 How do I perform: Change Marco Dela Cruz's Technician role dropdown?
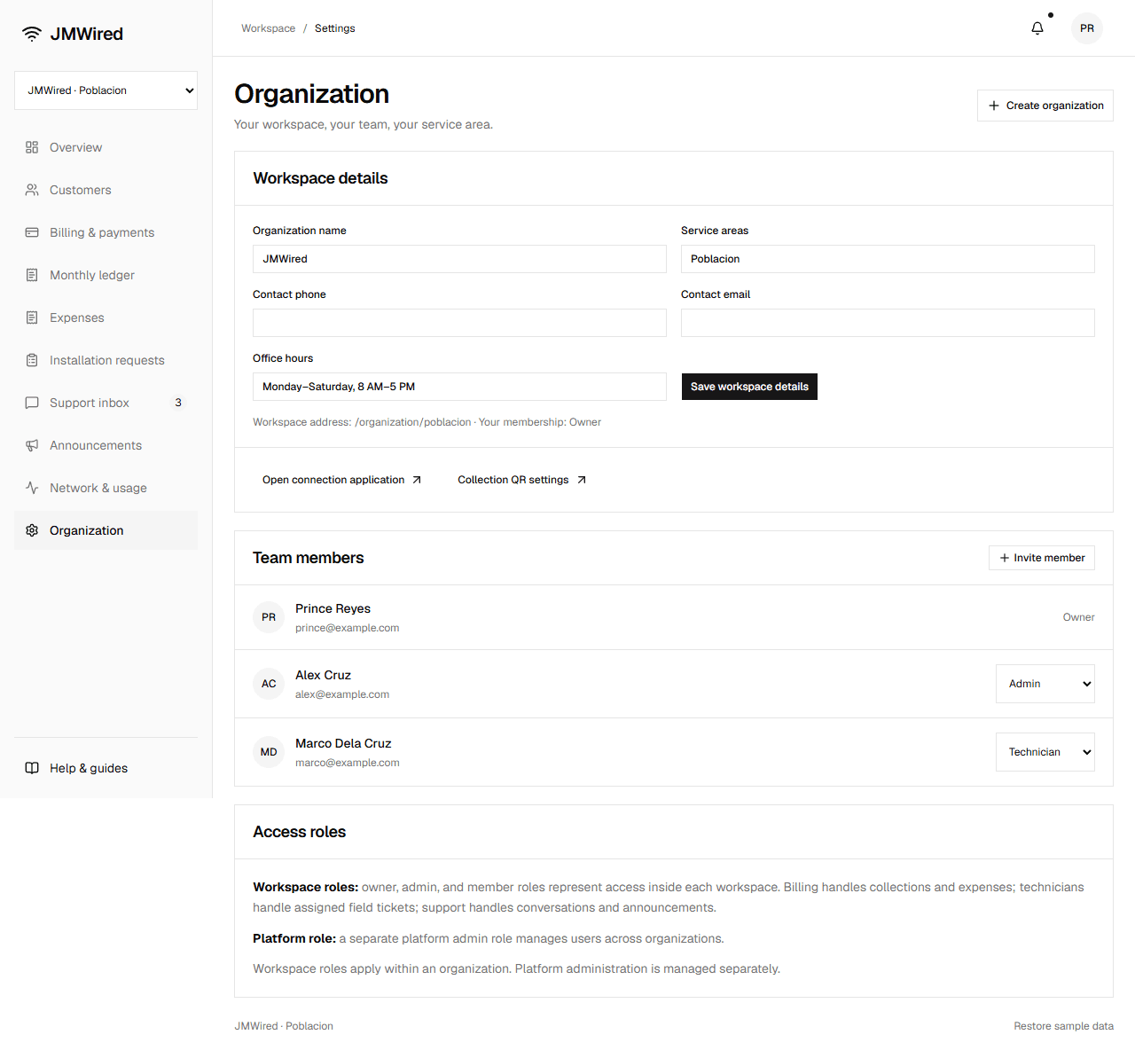1045,752
